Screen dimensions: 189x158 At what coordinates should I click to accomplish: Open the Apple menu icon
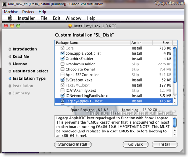10,18
